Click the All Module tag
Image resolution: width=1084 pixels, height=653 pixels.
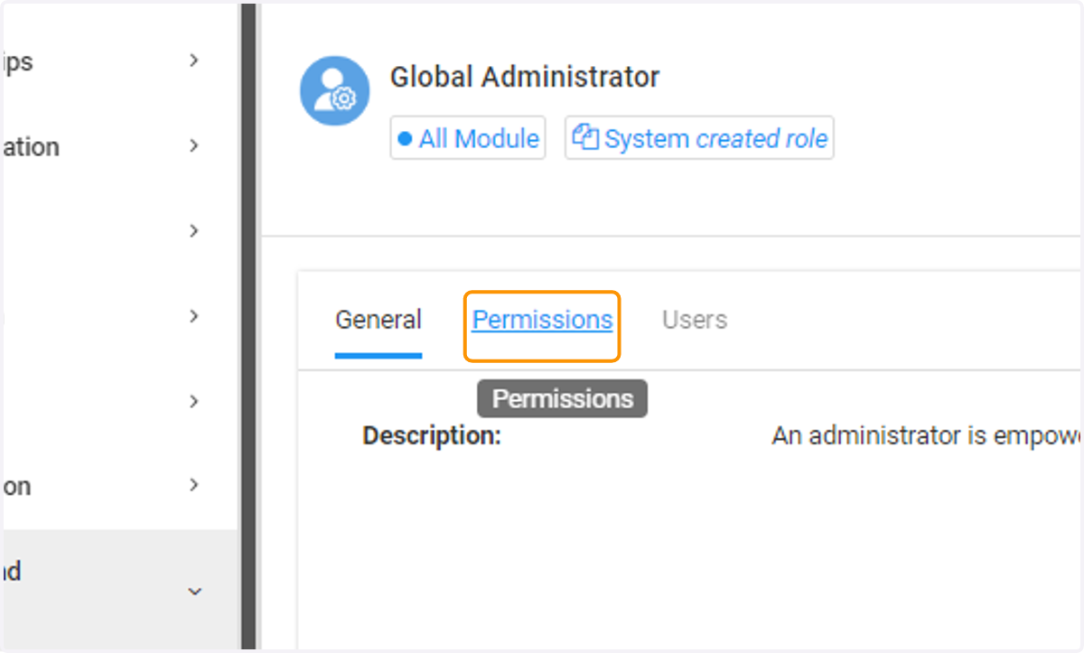468,138
